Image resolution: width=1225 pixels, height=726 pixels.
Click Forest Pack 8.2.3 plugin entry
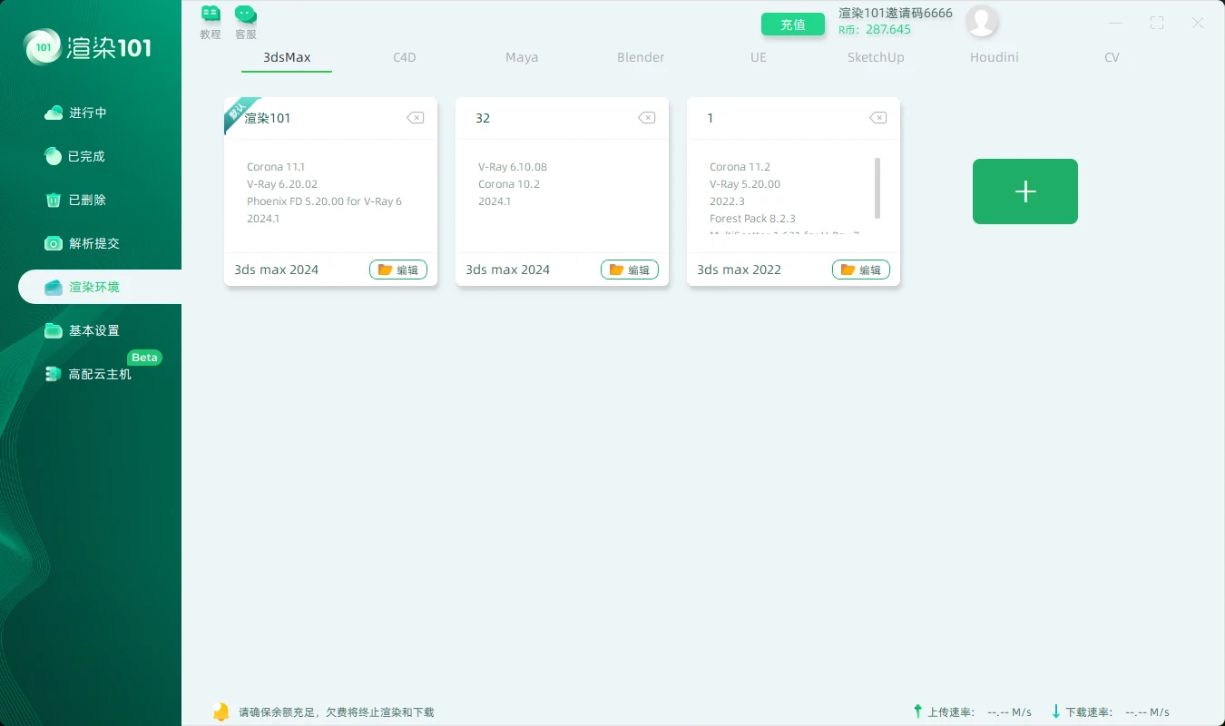pos(752,219)
